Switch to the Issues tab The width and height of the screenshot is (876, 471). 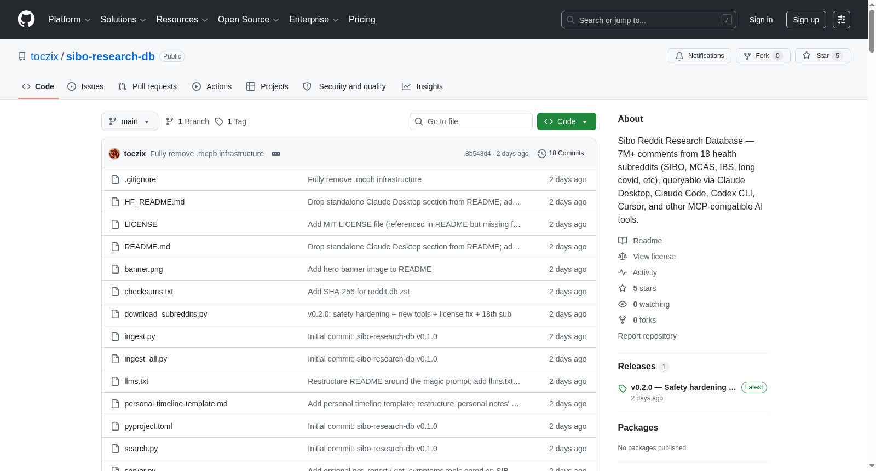coord(85,86)
